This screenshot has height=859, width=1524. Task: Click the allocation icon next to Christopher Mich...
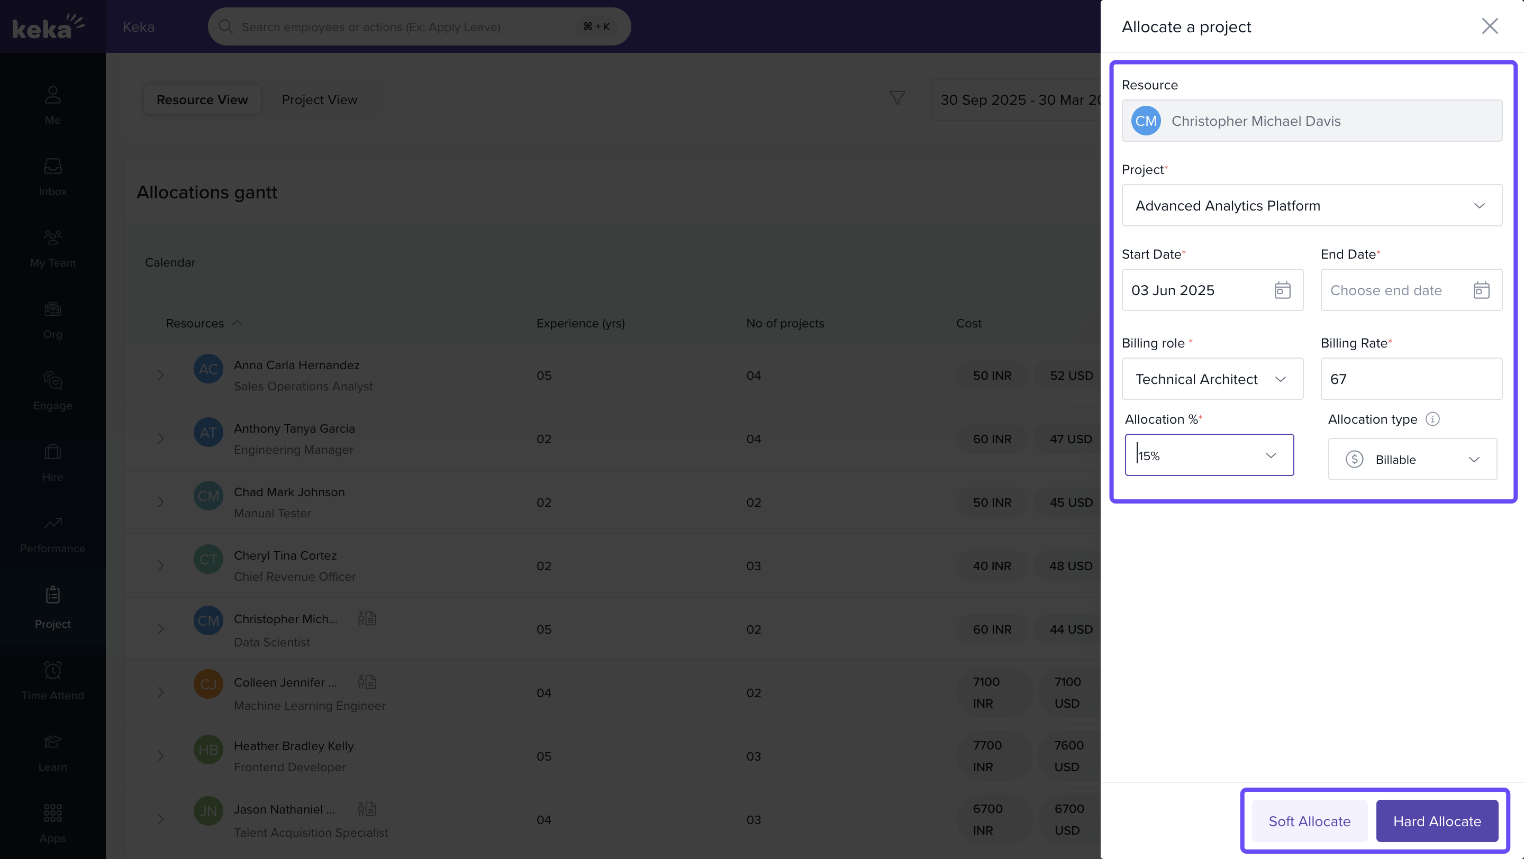(x=367, y=619)
